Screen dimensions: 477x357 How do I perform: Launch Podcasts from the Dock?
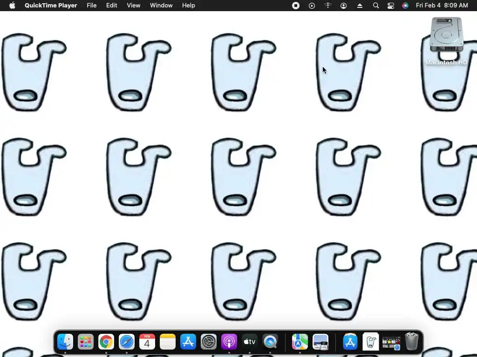(229, 342)
